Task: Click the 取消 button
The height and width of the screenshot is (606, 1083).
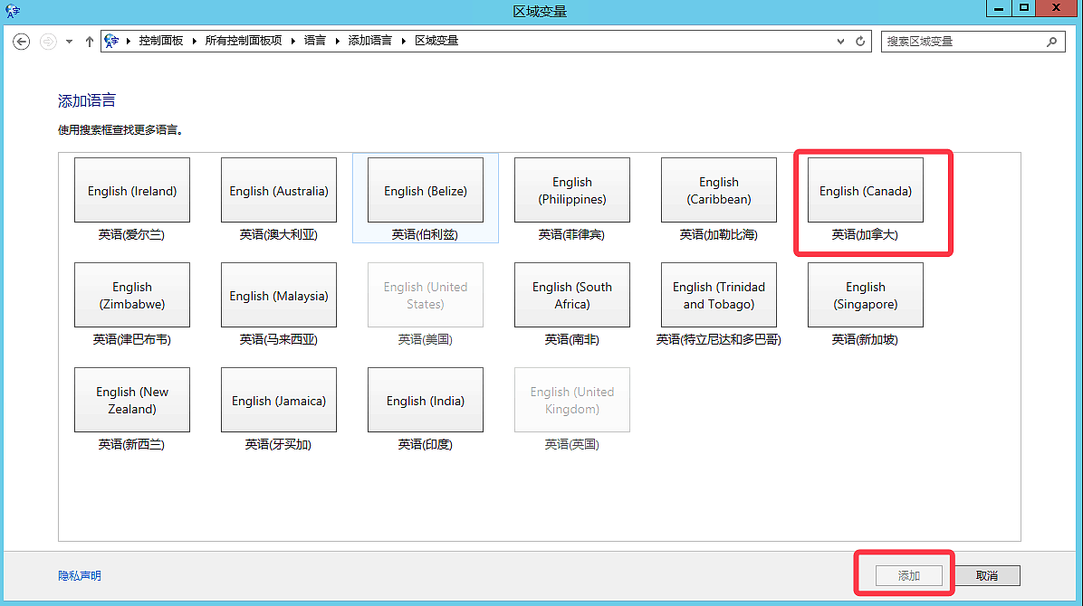Action: [986, 575]
